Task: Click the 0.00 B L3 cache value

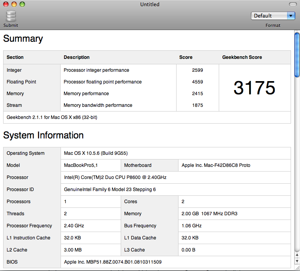Action: pyautogui.click(x=188, y=250)
